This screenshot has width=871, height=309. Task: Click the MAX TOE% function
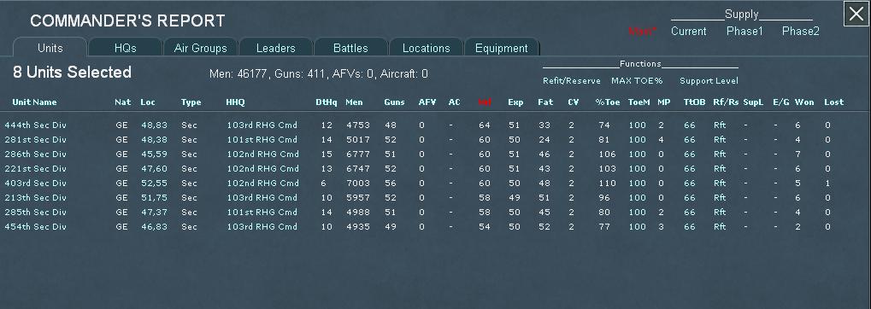[637, 81]
